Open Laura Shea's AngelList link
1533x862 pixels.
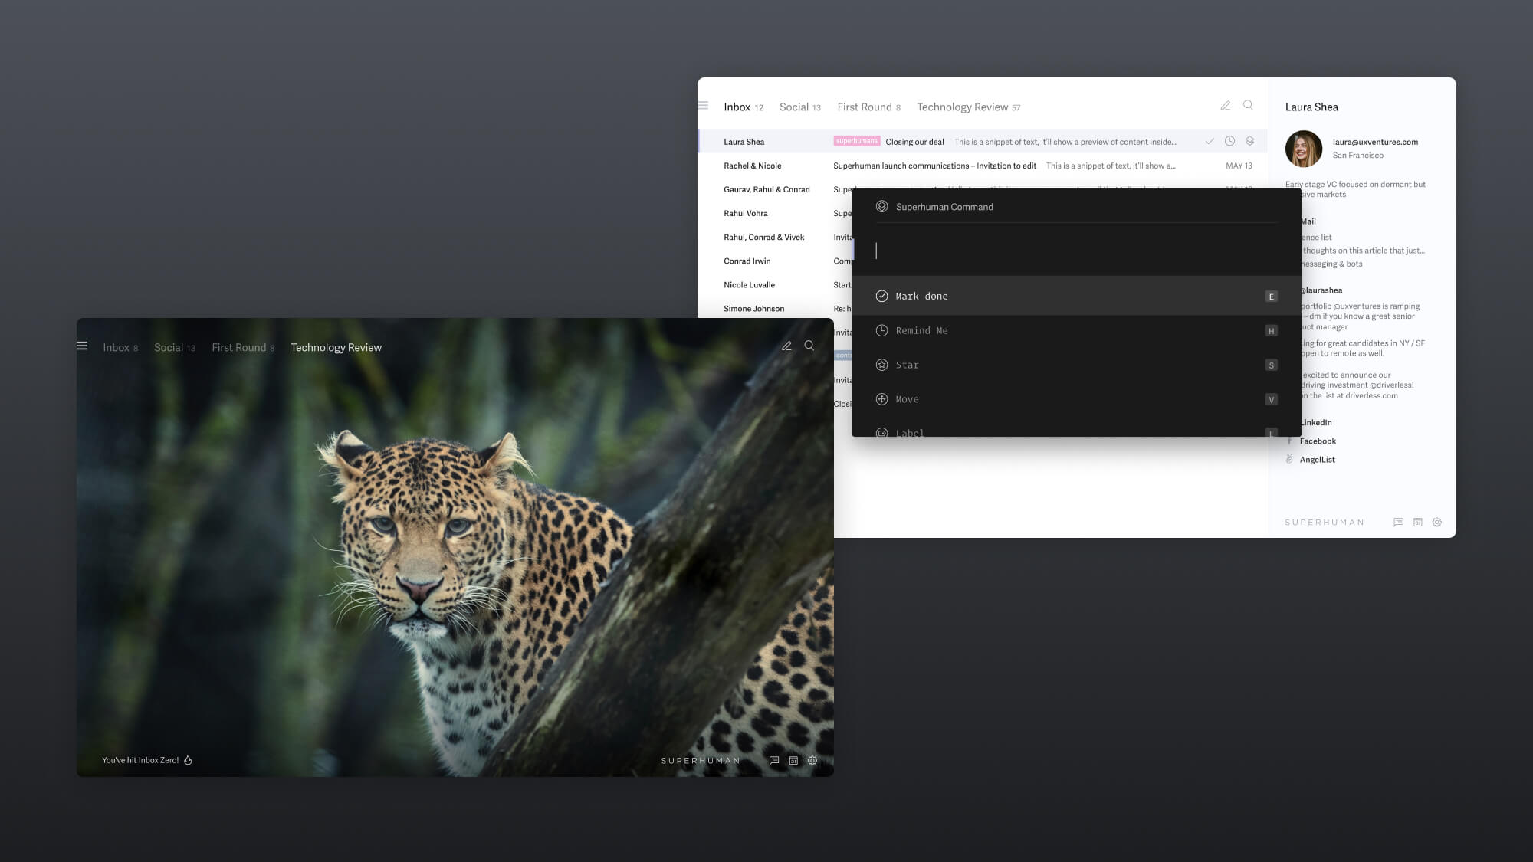[1317, 460]
